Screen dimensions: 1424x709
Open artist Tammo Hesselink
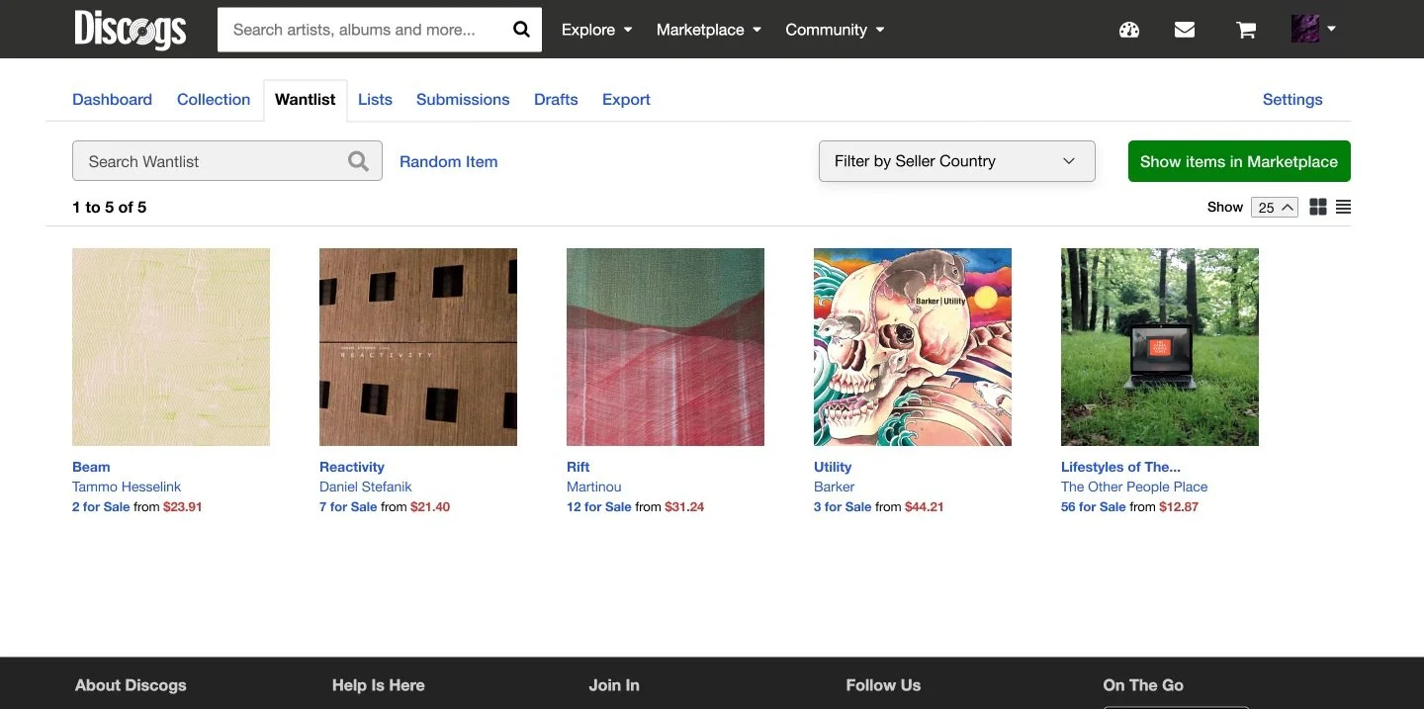click(x=127, y=487)
